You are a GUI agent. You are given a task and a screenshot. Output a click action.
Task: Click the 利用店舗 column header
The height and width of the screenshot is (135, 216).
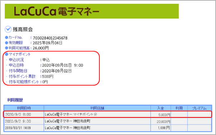click(97, 108)
